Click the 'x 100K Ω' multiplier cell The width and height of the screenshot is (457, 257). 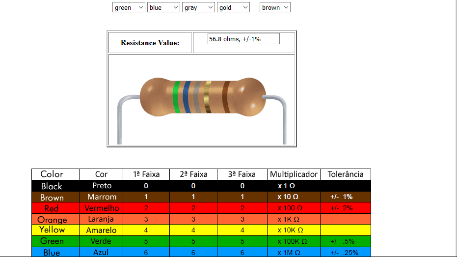point(294,241)
